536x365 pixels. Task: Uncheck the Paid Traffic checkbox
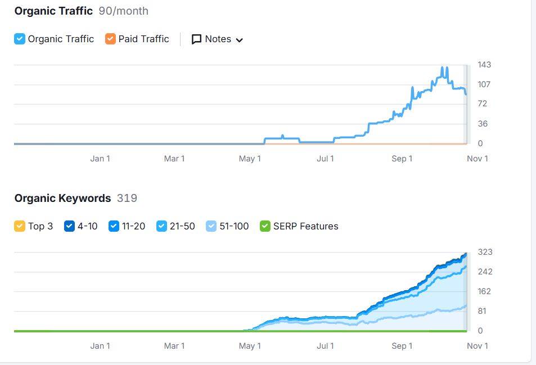110,39
